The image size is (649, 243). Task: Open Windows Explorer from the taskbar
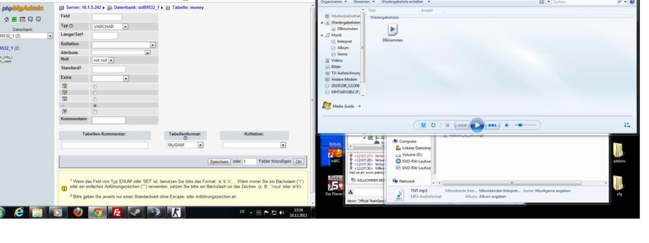point(38,213)
